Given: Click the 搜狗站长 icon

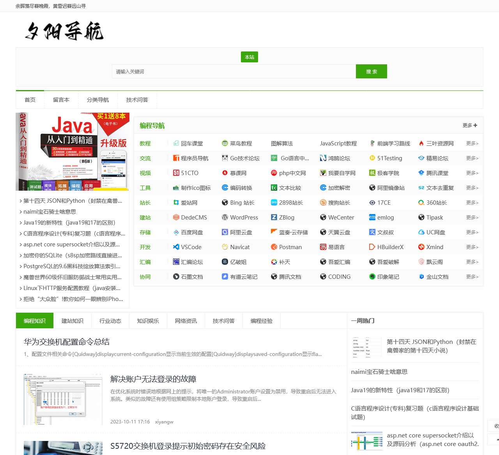Looking at the screenshot, I should coord(323,203).
